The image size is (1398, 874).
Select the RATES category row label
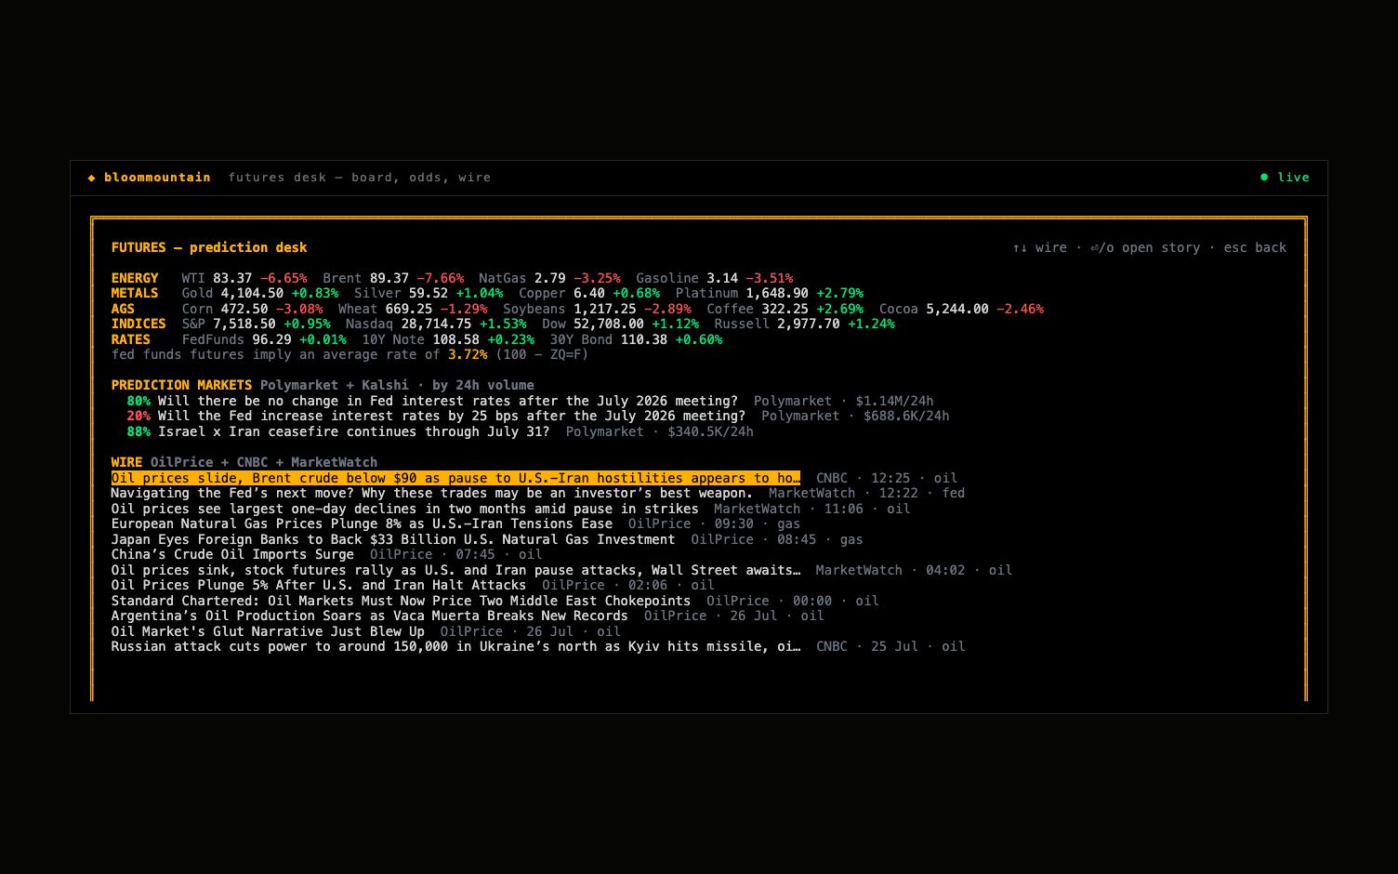131,339
